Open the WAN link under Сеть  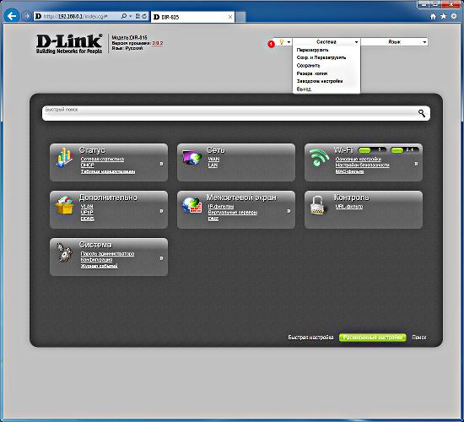pos(213,159)
